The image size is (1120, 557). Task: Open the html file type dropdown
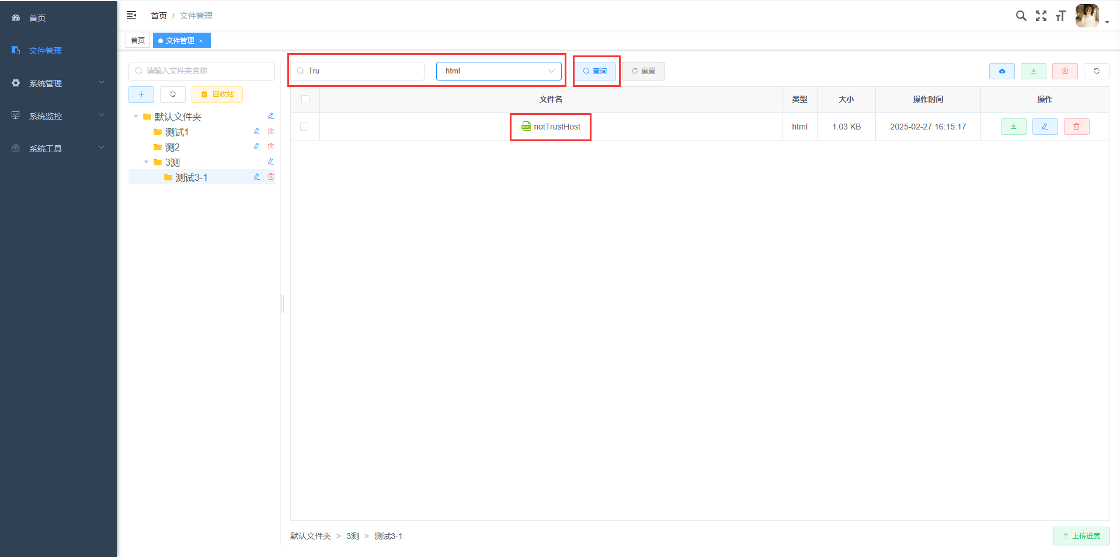(x=499, y=71)
